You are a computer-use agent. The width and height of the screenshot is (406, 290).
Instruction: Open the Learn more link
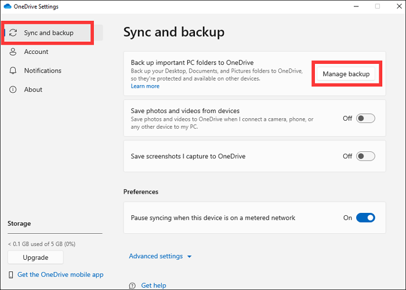click(145, 86)
